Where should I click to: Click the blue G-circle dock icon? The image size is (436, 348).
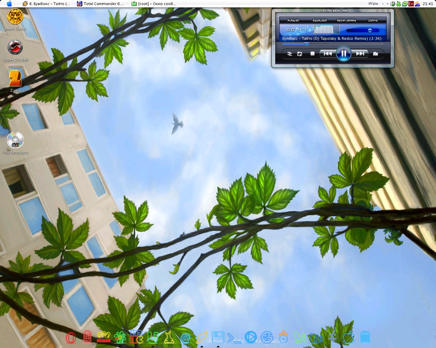click(x=267, y=337)
